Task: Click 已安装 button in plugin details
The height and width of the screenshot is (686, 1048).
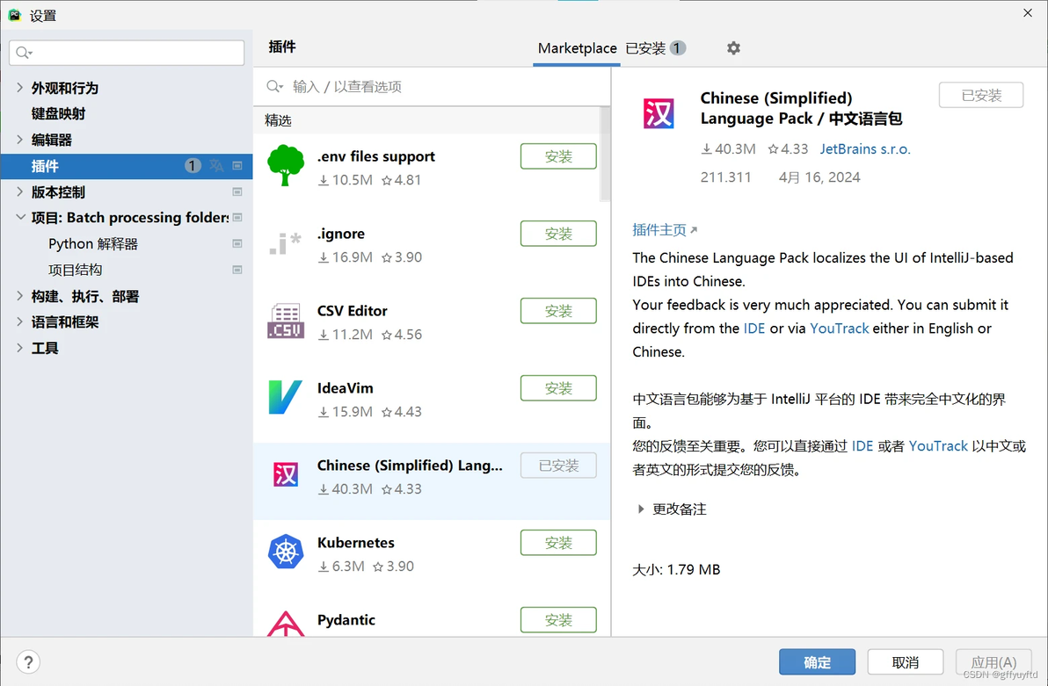Action: (980, 96)
